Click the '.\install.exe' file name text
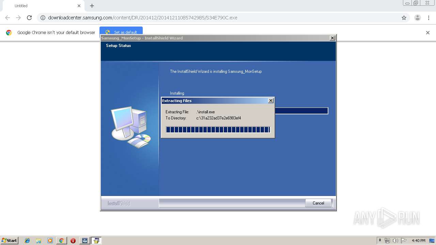Screen dimensions: 436x245 205,112
